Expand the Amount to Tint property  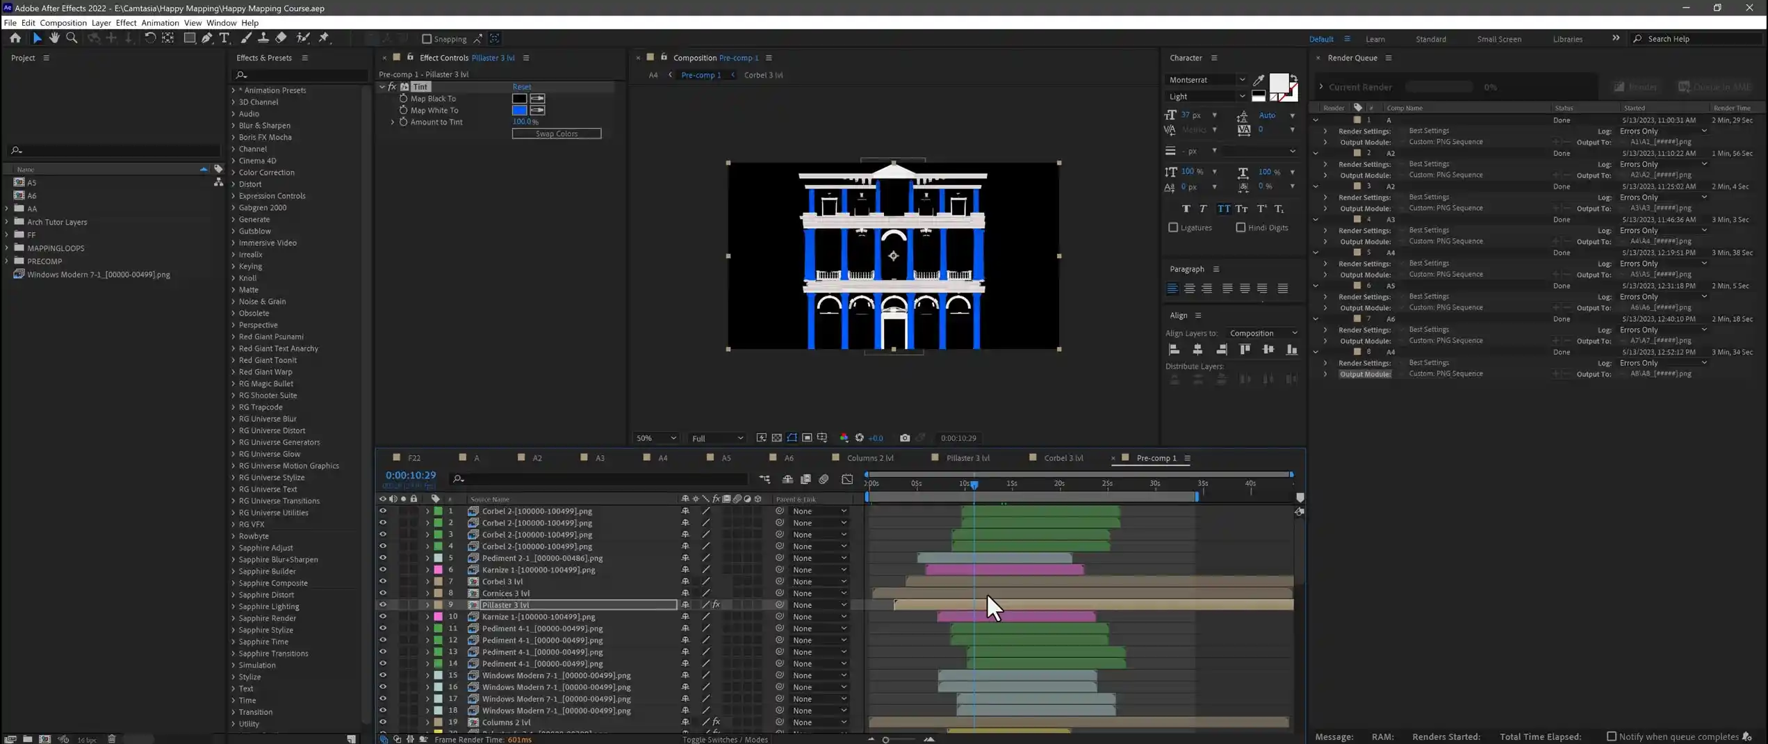point(393,122)
